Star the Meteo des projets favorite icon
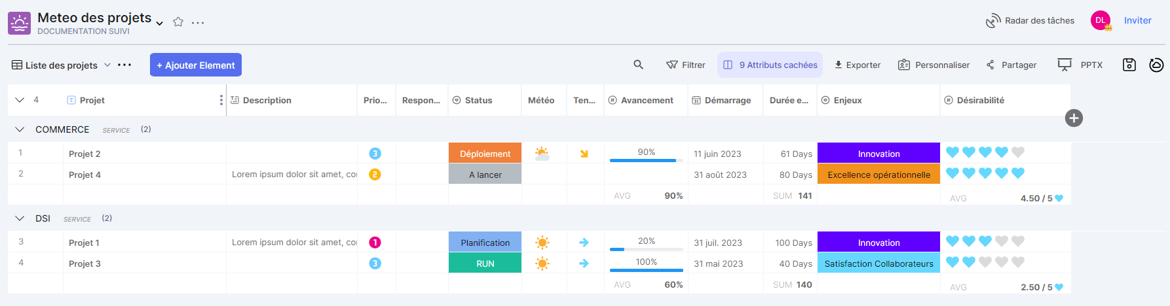 (178, 22)
